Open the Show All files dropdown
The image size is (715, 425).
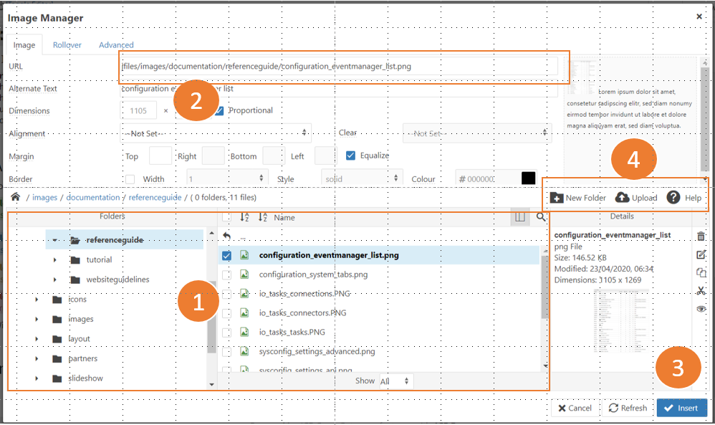[x=395, y=381]
